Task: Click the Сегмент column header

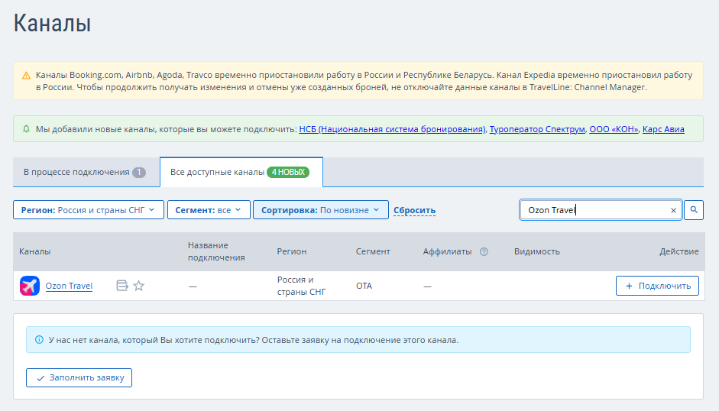Action: click(373, 251)
